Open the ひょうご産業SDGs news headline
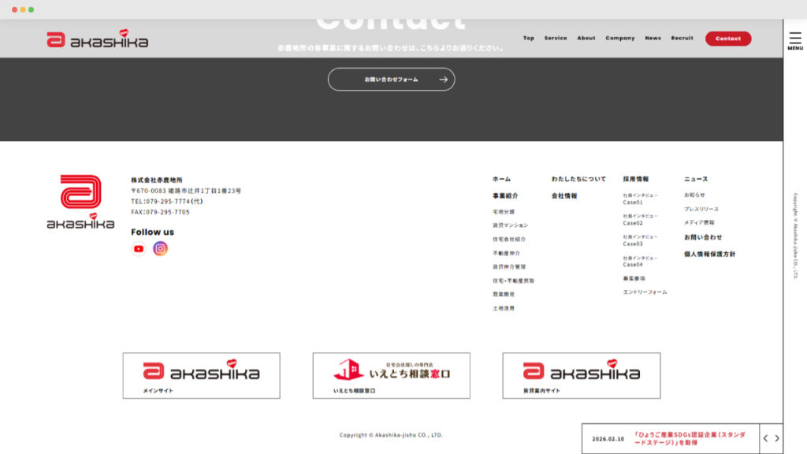This screenshot has width=807, height=454. pos(684,438)
